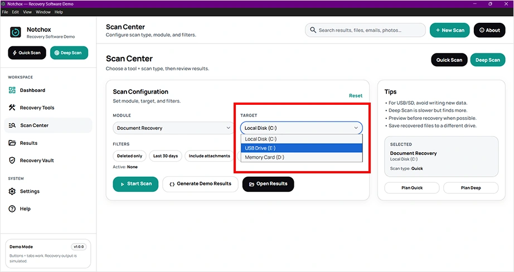The width and height of the screenshot is (514, 272).
Task: Choose Deep Scan at top right of page
Action: [x=488, y=60]
